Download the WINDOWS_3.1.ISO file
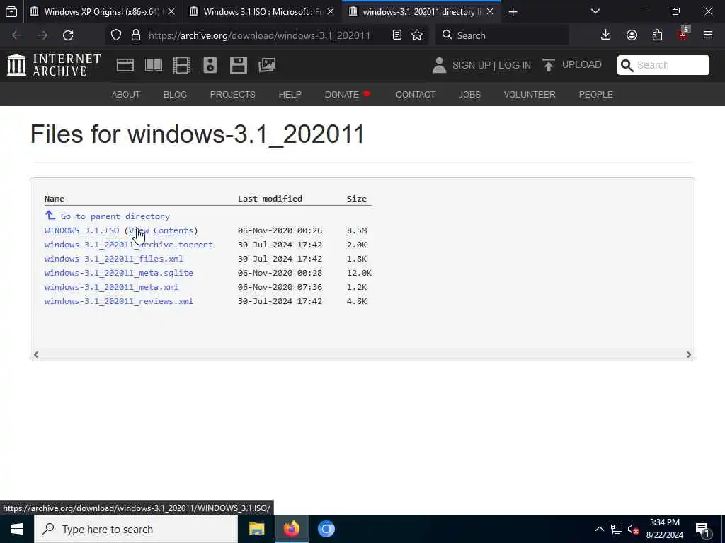Image resolution: width=725 pixels, height=543 pixels. pos(81,230)
